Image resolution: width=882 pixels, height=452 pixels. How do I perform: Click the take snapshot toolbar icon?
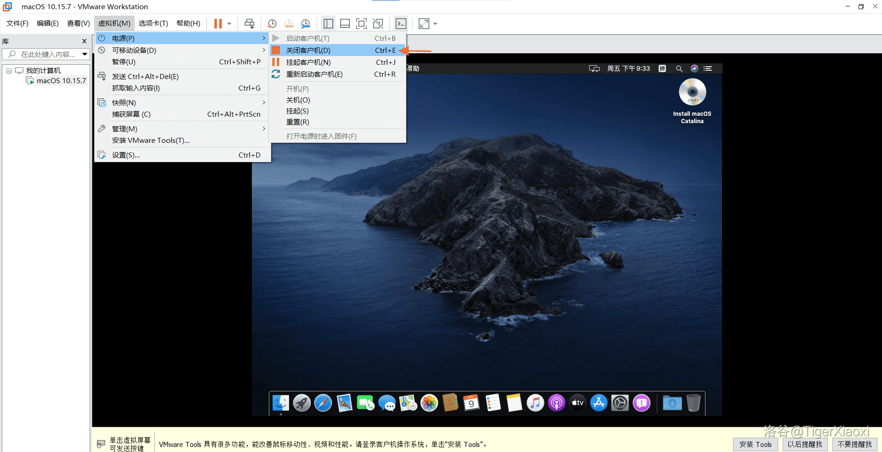272,23
